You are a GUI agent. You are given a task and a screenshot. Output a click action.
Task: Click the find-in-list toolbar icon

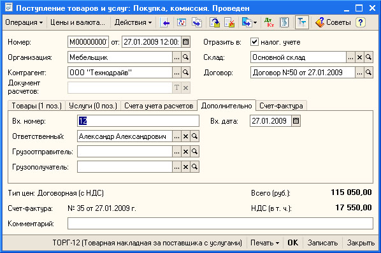tap(164, 22)
